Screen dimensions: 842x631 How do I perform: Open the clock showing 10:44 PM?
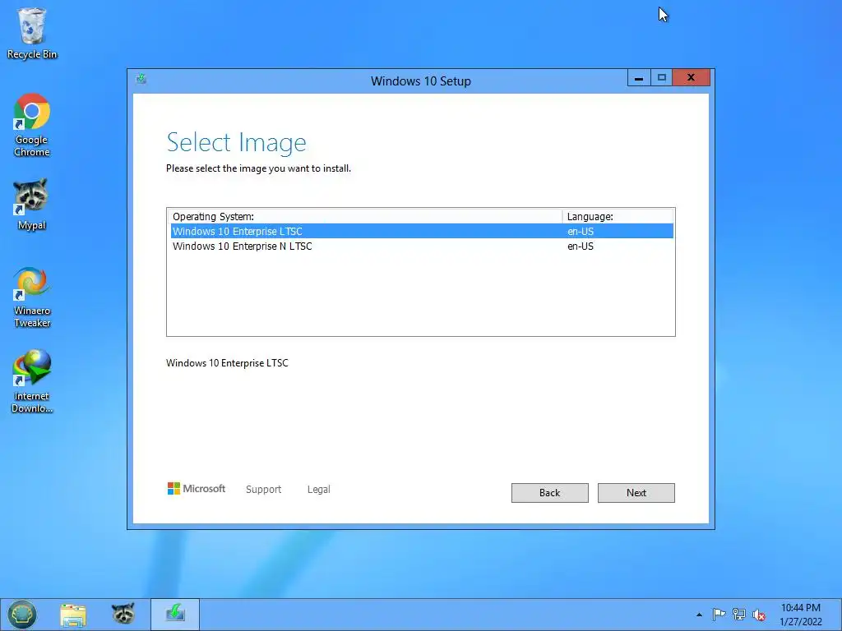tap(801, 615)
